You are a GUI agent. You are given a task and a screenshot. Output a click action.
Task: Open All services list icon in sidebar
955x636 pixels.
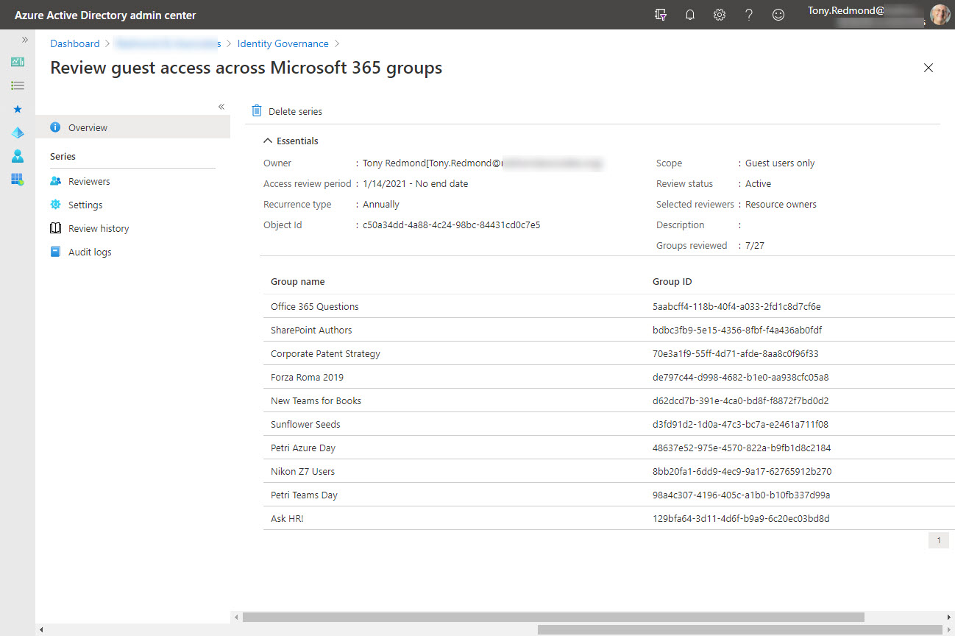18,85
